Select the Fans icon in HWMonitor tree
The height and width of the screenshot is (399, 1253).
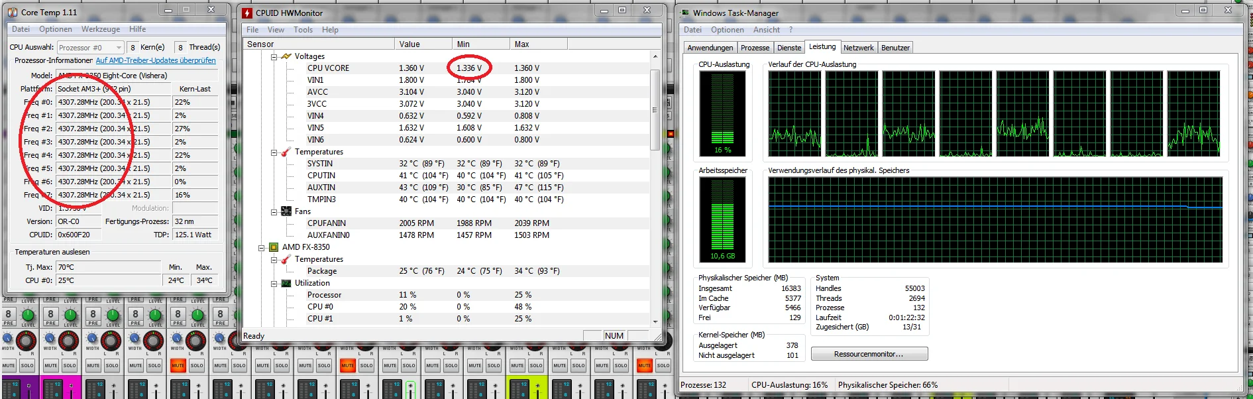point(286,211)
